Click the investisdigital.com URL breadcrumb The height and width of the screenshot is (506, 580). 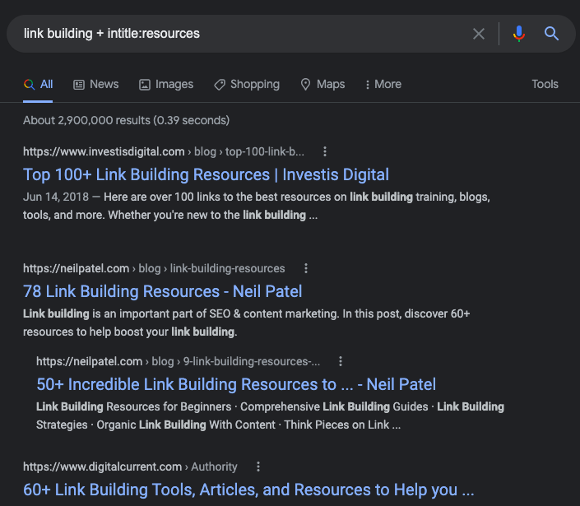(x=164, y=151)
